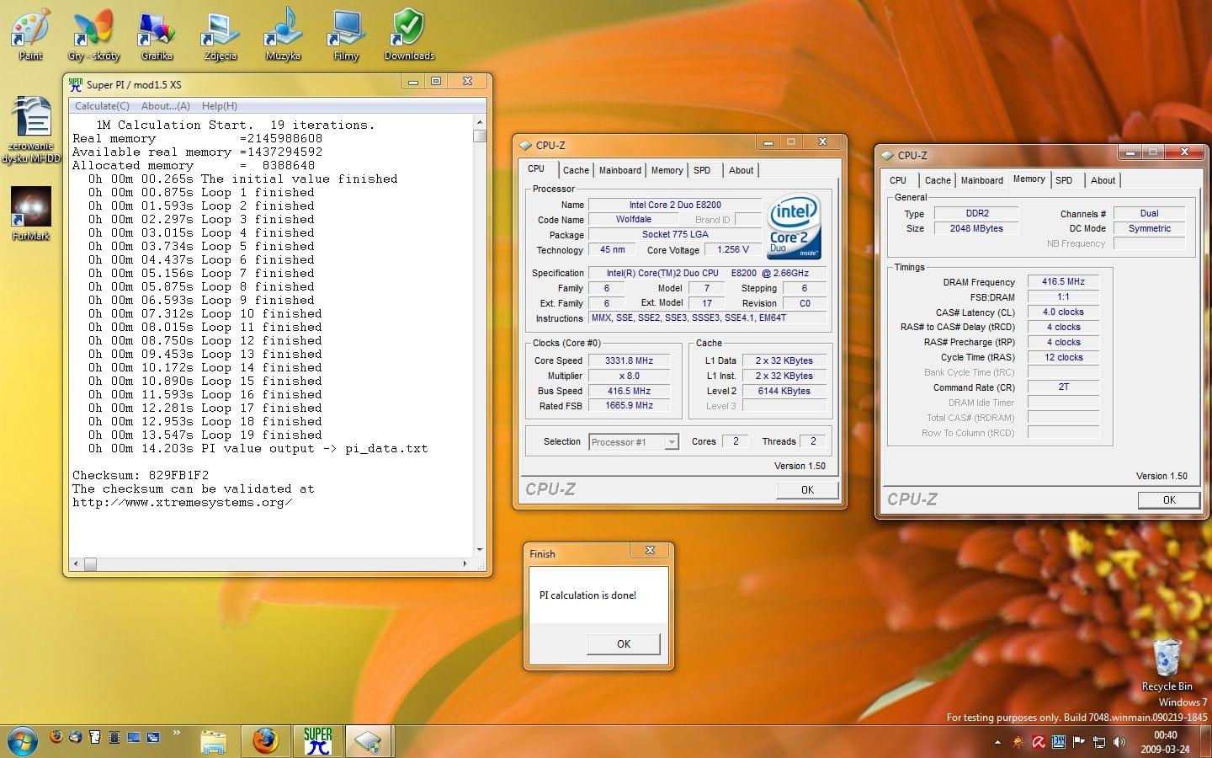Open the Zdjecia desktop shortcut

tap(220, 35)
